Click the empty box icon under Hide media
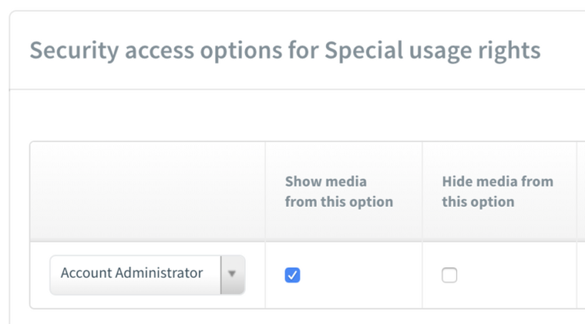This screenshot has height=324, width=585. click(x=449, y=275)
